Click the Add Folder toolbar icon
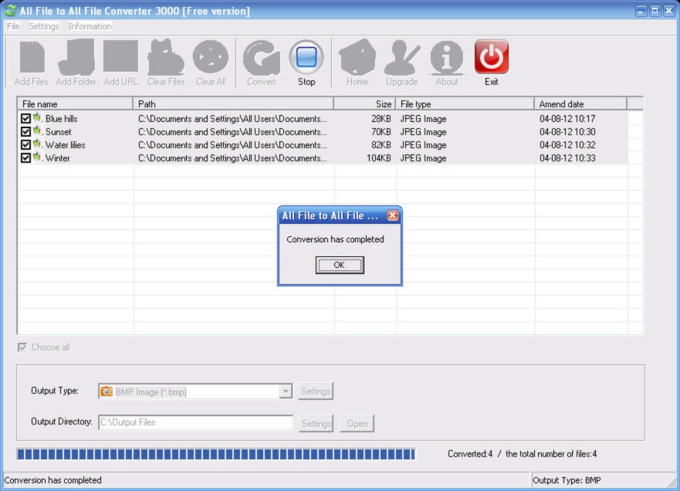 click(76, 57)
